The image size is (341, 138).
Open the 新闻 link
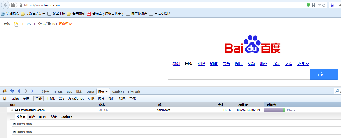pyautogui.click(x=176, y=64)
